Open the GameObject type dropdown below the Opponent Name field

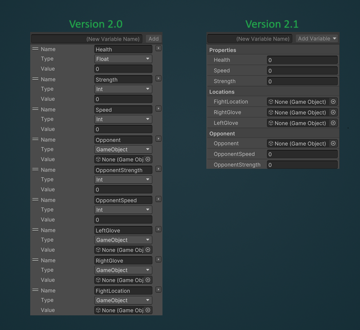click(x=123, y=150)
